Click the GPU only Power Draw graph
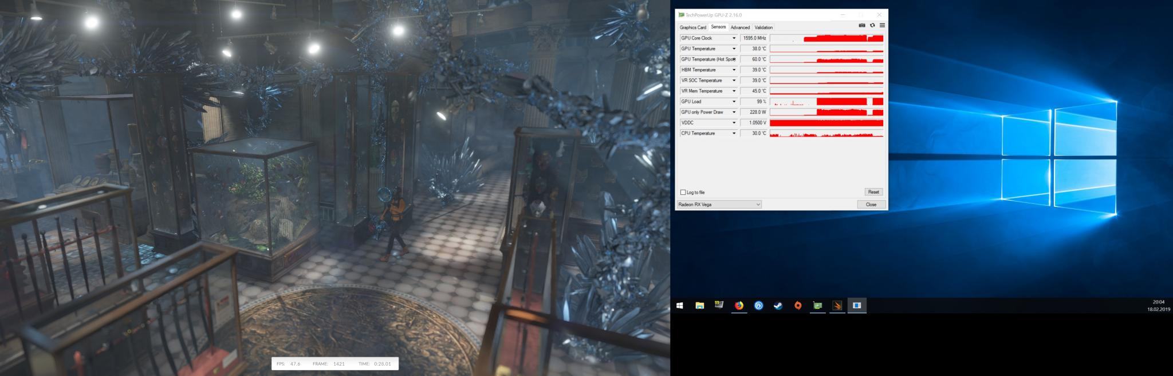Screen dimensions: 1173x376 point(826,113)
